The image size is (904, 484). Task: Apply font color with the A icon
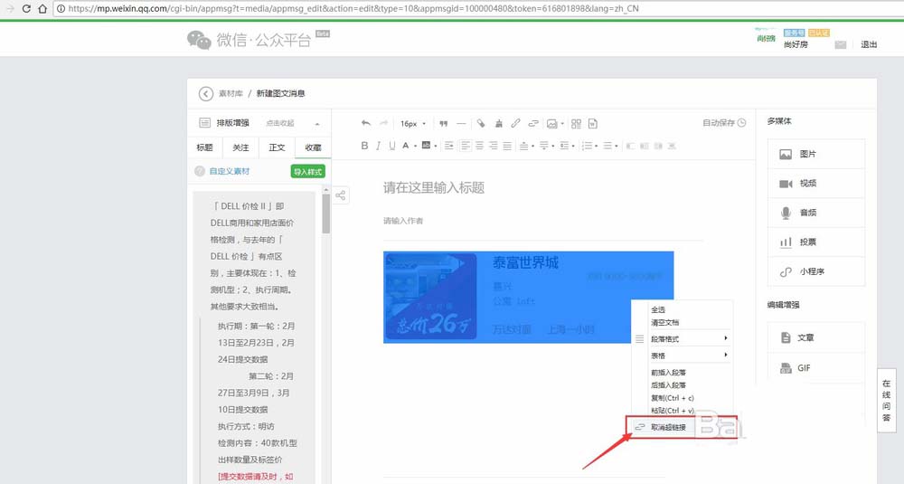[405, 146]
